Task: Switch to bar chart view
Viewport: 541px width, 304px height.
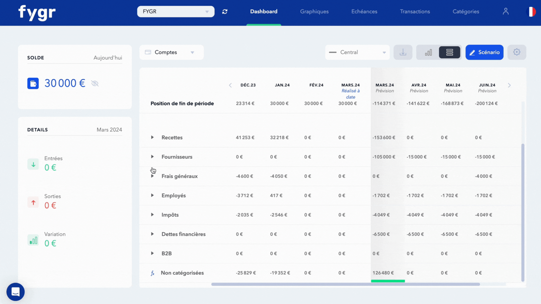Action: [428, 52]
